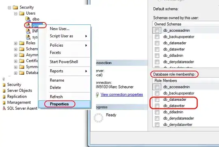
Task: Tick db_backupoperator in Owned Schemas
Action: pos(157,37)
